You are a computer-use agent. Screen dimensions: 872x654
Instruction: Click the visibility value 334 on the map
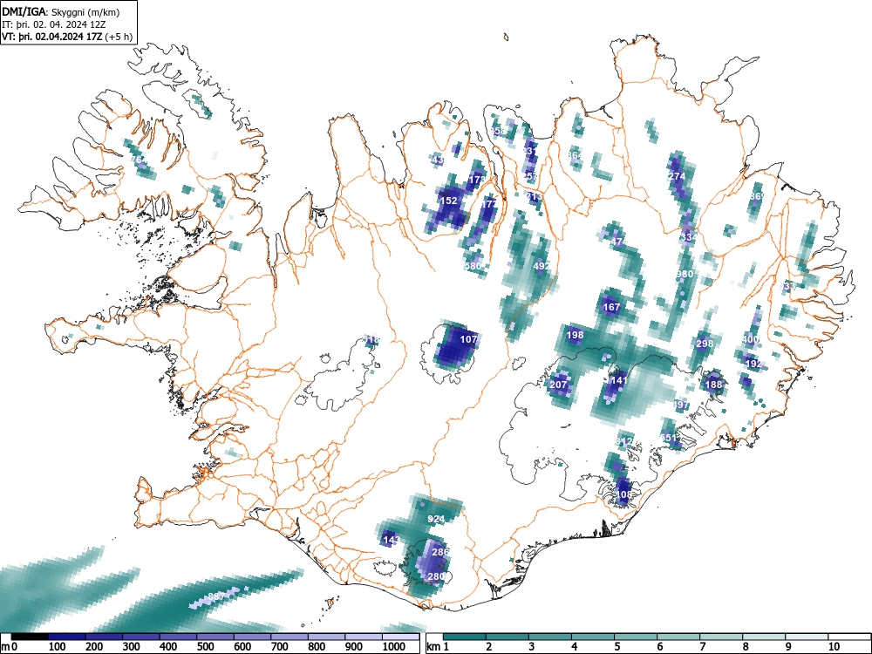coord(689,237)
